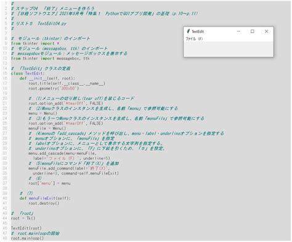This screenshot has width=292, height=242.
Task: Click the feather icon in TextEdit title bar
Action: click(x=188, y=31)
